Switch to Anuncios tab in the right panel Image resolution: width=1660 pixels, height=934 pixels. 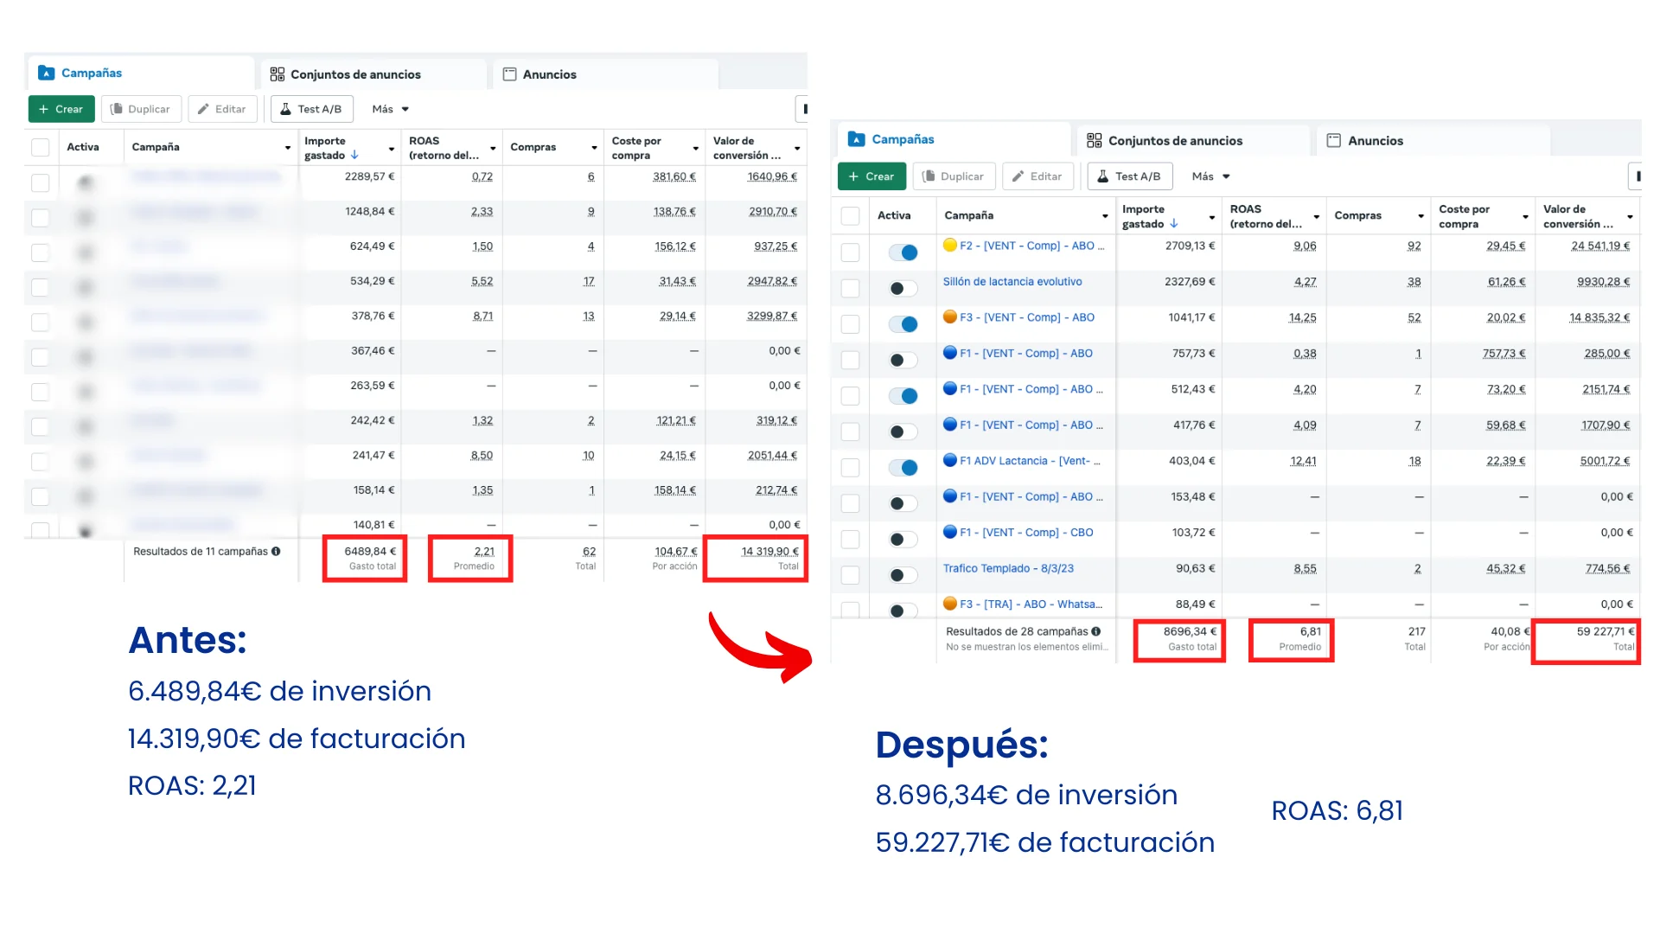1433,141
